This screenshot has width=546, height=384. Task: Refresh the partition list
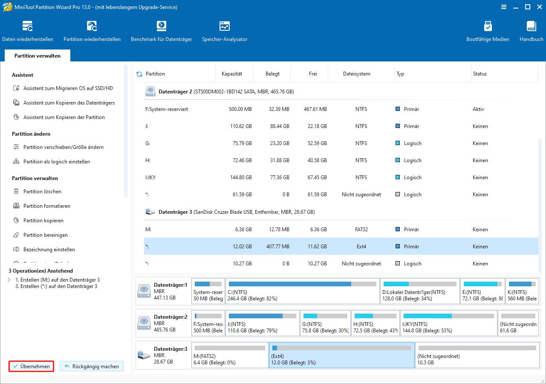click(139, 73)
